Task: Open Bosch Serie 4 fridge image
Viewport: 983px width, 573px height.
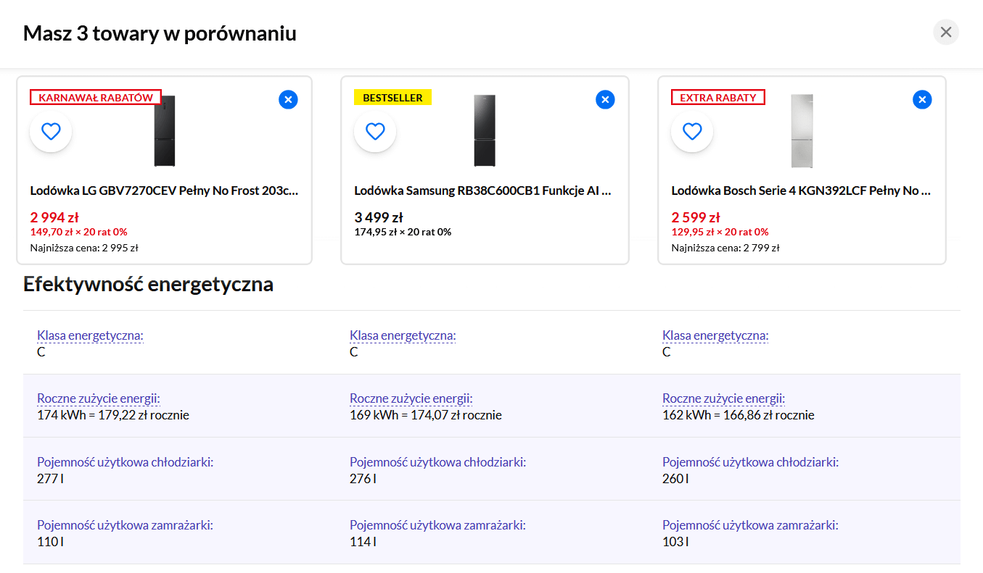Action: click(x=802, y=131)
